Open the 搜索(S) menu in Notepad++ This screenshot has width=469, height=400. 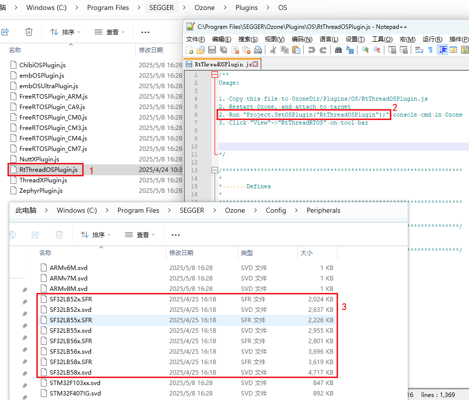tap(248, 39)
